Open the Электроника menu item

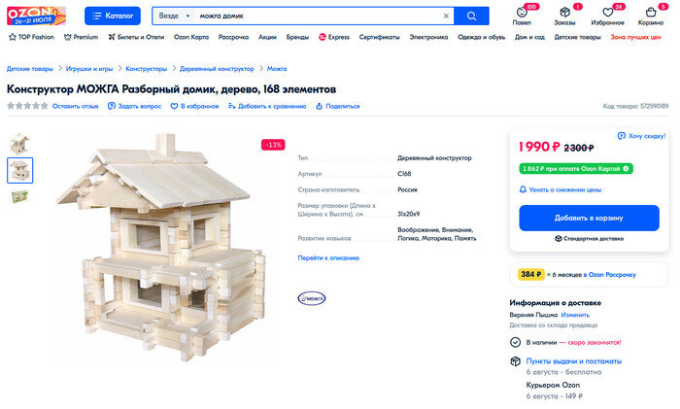[428, 37]
